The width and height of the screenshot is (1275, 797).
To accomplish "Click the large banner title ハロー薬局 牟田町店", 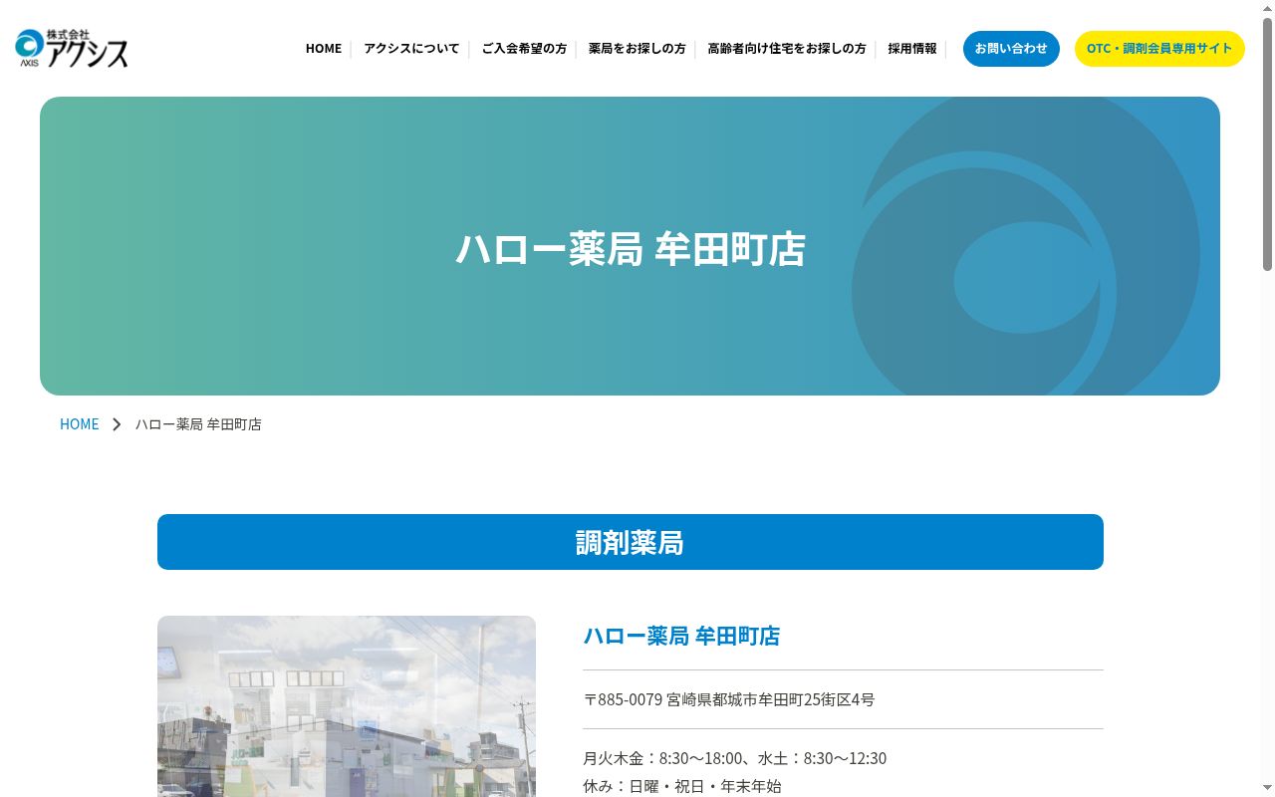I will pyautogui.click(x=631, y=249).
